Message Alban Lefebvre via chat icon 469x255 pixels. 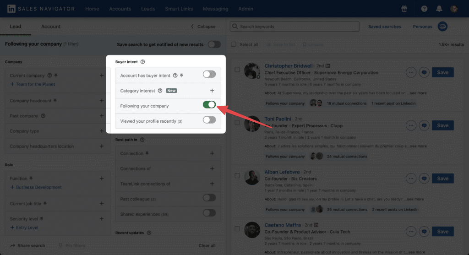point(424,179)
